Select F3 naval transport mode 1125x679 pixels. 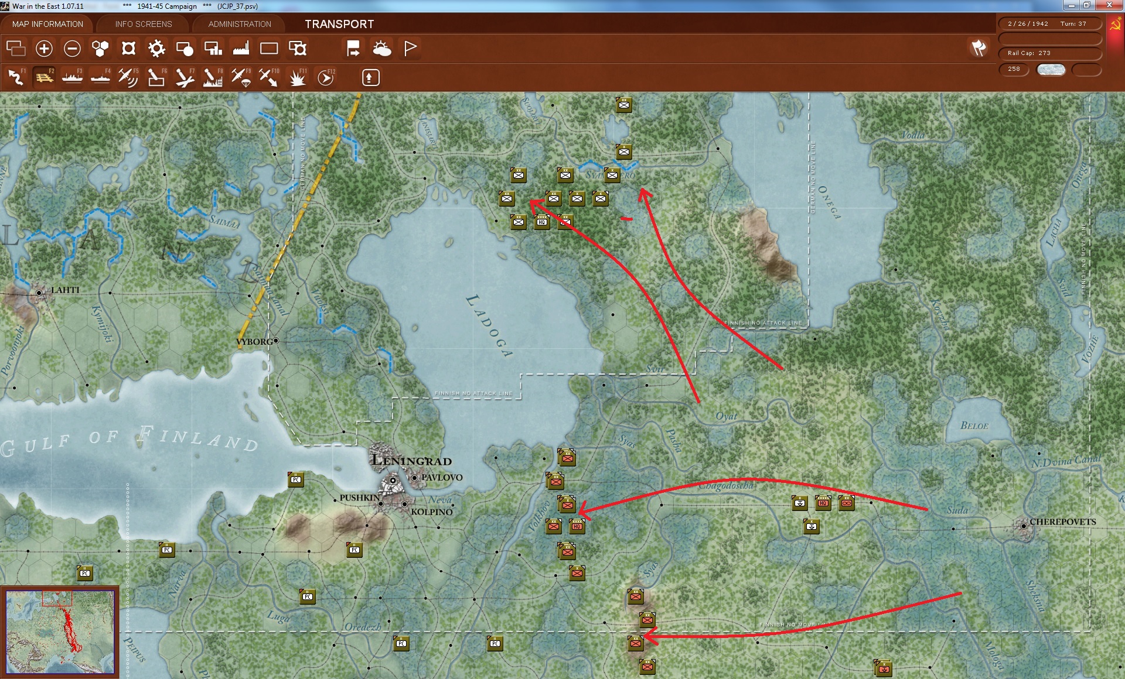click(x=72, y=77)
